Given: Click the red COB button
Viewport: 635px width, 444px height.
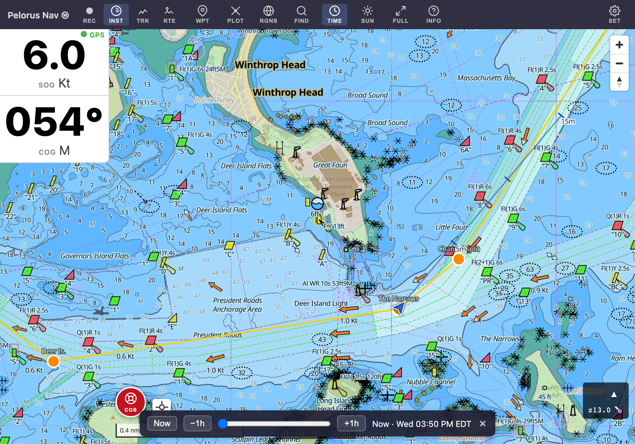Looking at the screenshot, I should [130, 402].
